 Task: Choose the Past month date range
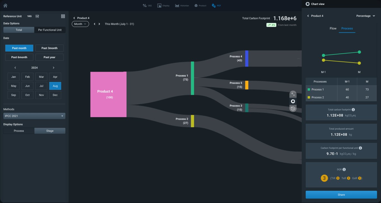(x=19, y=48)
